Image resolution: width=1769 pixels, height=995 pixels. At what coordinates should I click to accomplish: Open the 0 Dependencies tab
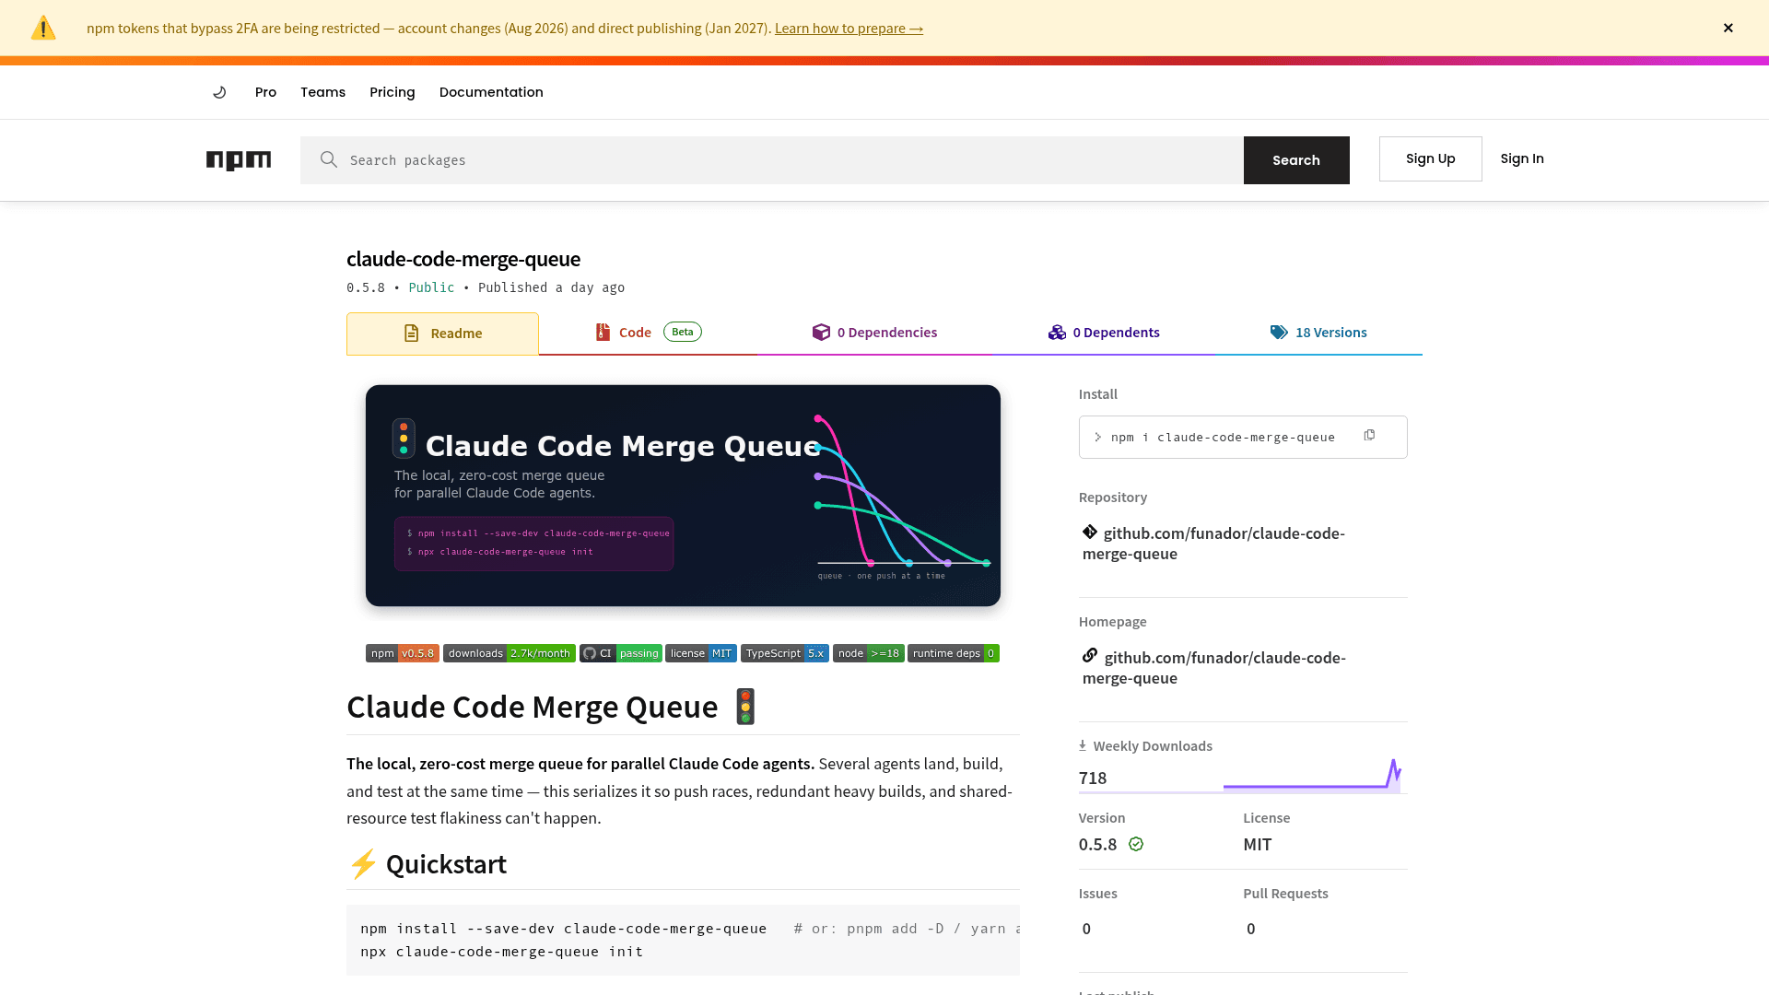[874, 333]
